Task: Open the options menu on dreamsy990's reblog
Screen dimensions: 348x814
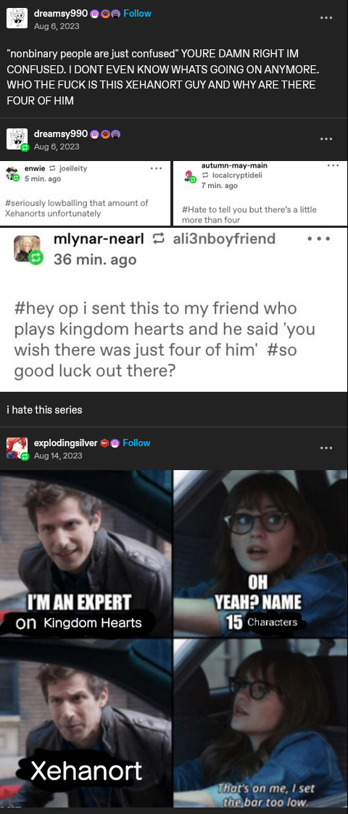Action: coord(326,139)
